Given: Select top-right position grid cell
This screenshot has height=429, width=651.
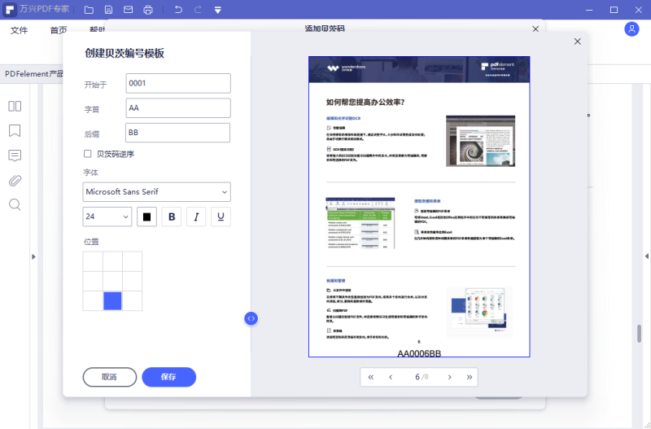Looking at the screenshot, I should tap(133, 261).
